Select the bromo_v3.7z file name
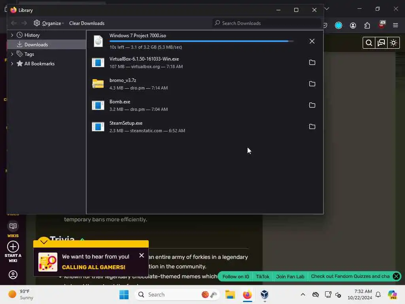 tap(123, 80)
